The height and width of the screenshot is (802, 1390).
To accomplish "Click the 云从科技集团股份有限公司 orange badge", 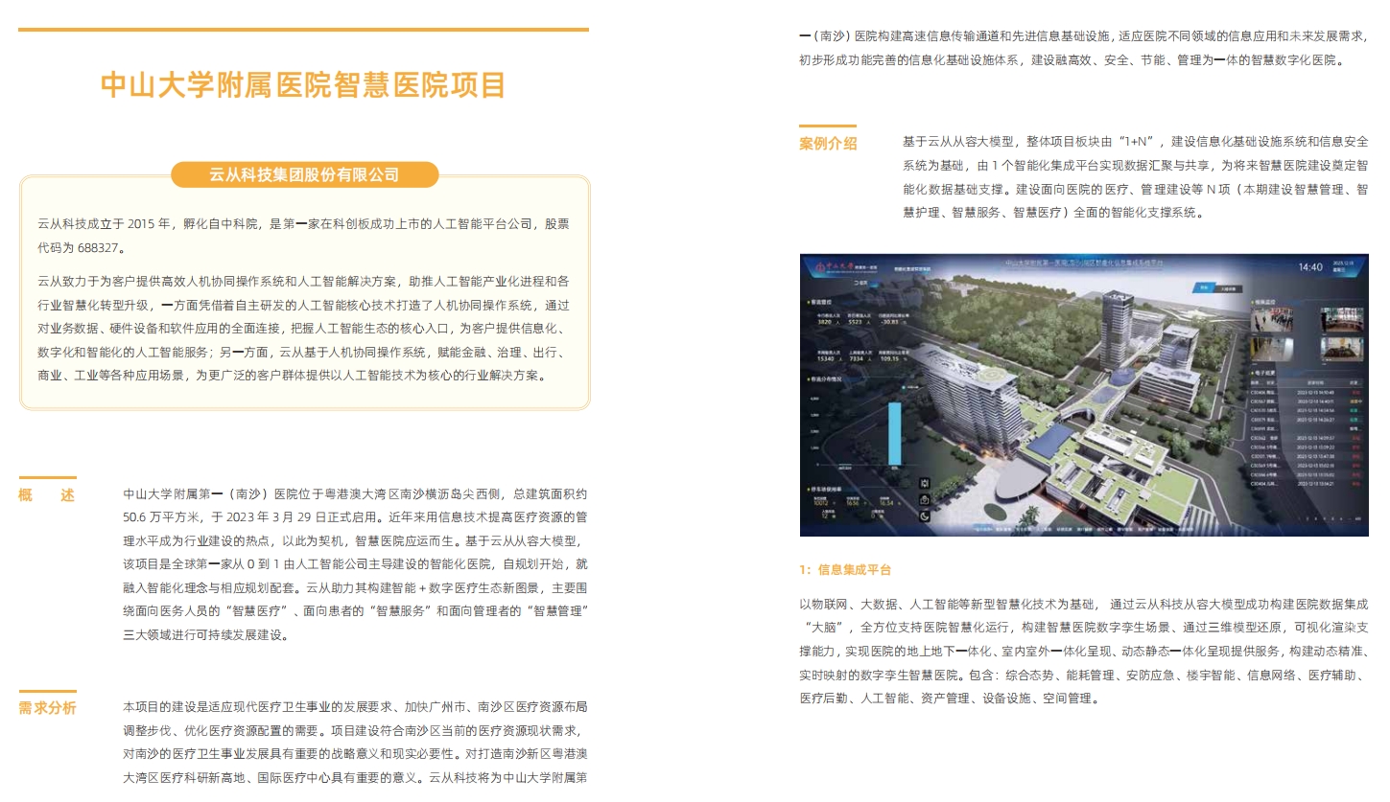I will [304, 175].
